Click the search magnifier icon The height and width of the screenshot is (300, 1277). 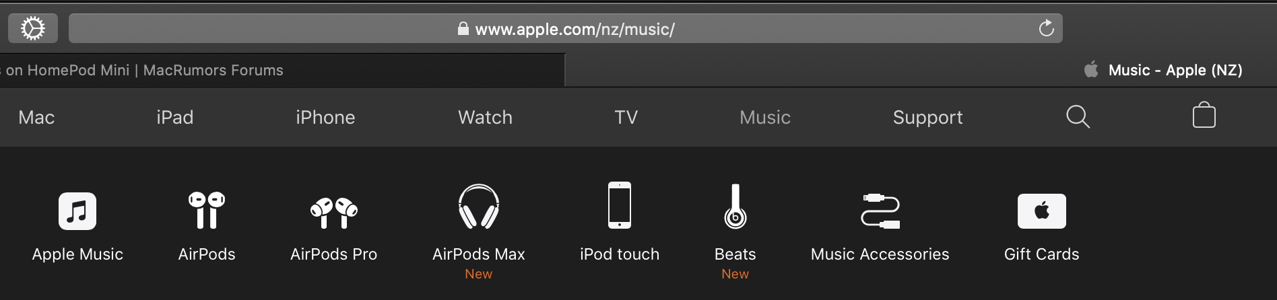click(x=1078, y=116)
